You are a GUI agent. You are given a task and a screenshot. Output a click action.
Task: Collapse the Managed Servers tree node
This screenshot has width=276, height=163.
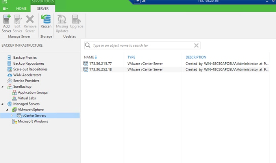tap(2, 104)
